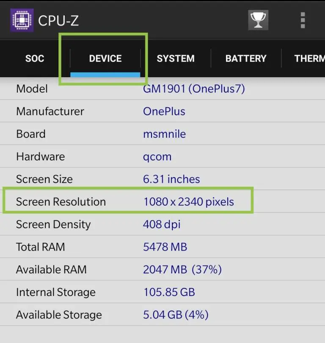Select the Board msmnile entry
The width and height of the screenshot is (325, 343).
(x=162, y=134)
